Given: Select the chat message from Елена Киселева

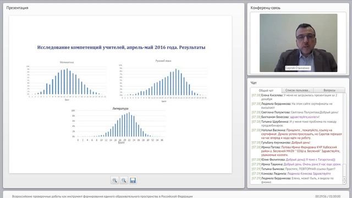Looking at the screenshot, I should [x=296, y=97].
